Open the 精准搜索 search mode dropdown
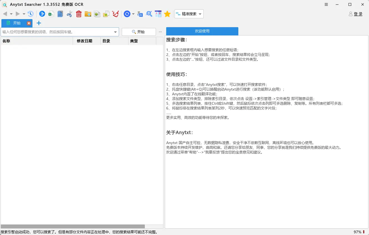 (x=189, y=14)
